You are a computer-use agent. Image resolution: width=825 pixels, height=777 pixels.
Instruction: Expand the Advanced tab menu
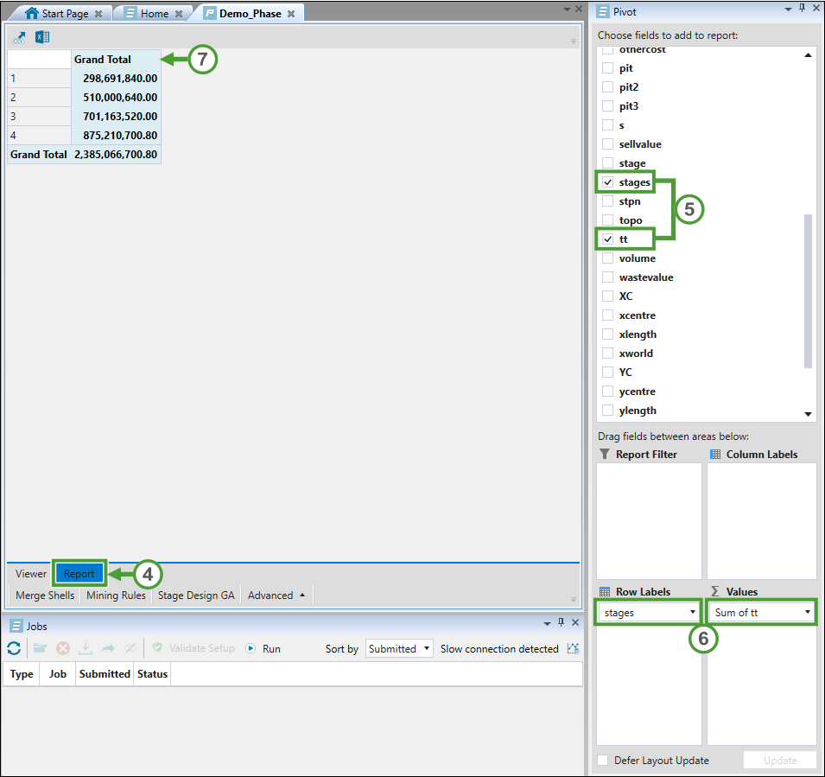301,595
